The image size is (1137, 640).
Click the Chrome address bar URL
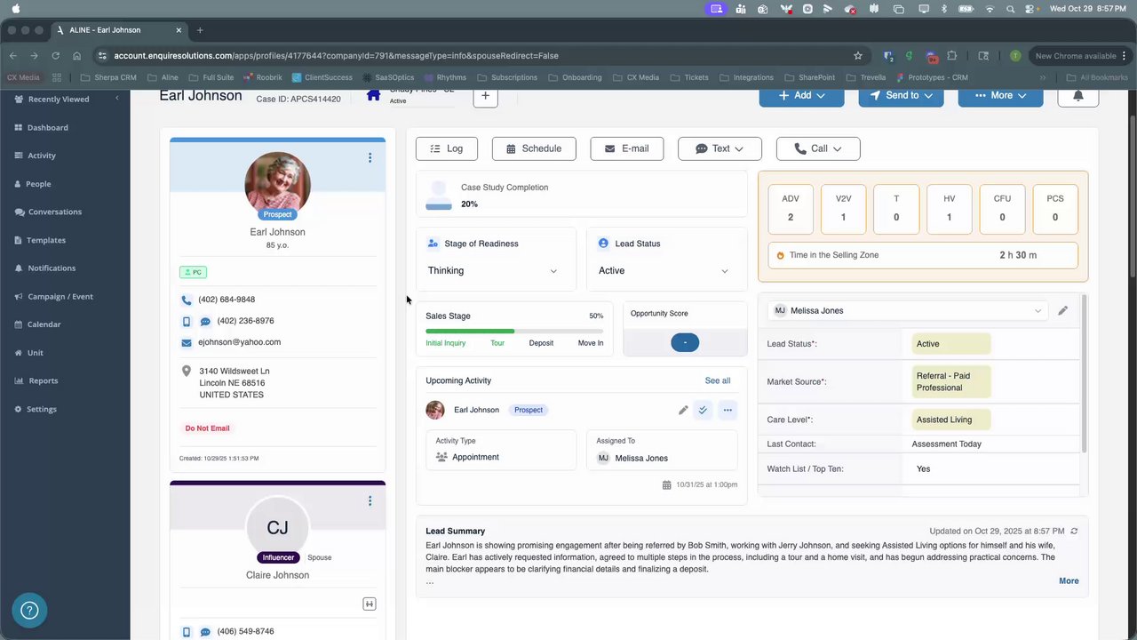[336, 55]
